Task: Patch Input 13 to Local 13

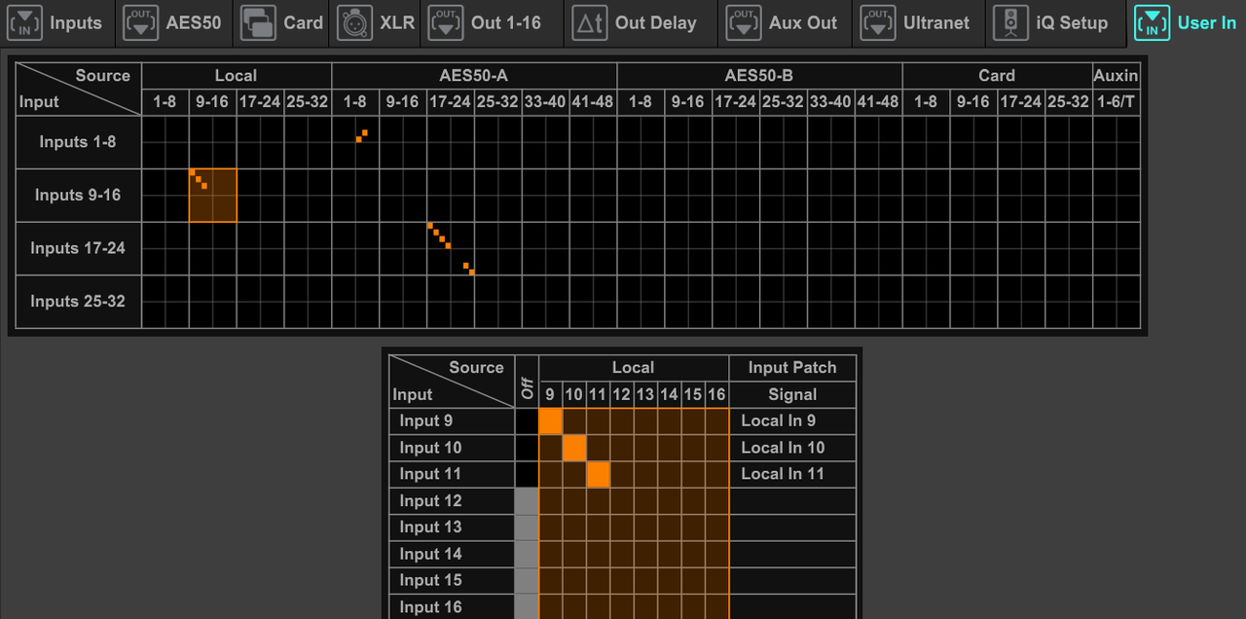Action: (645, 528)
